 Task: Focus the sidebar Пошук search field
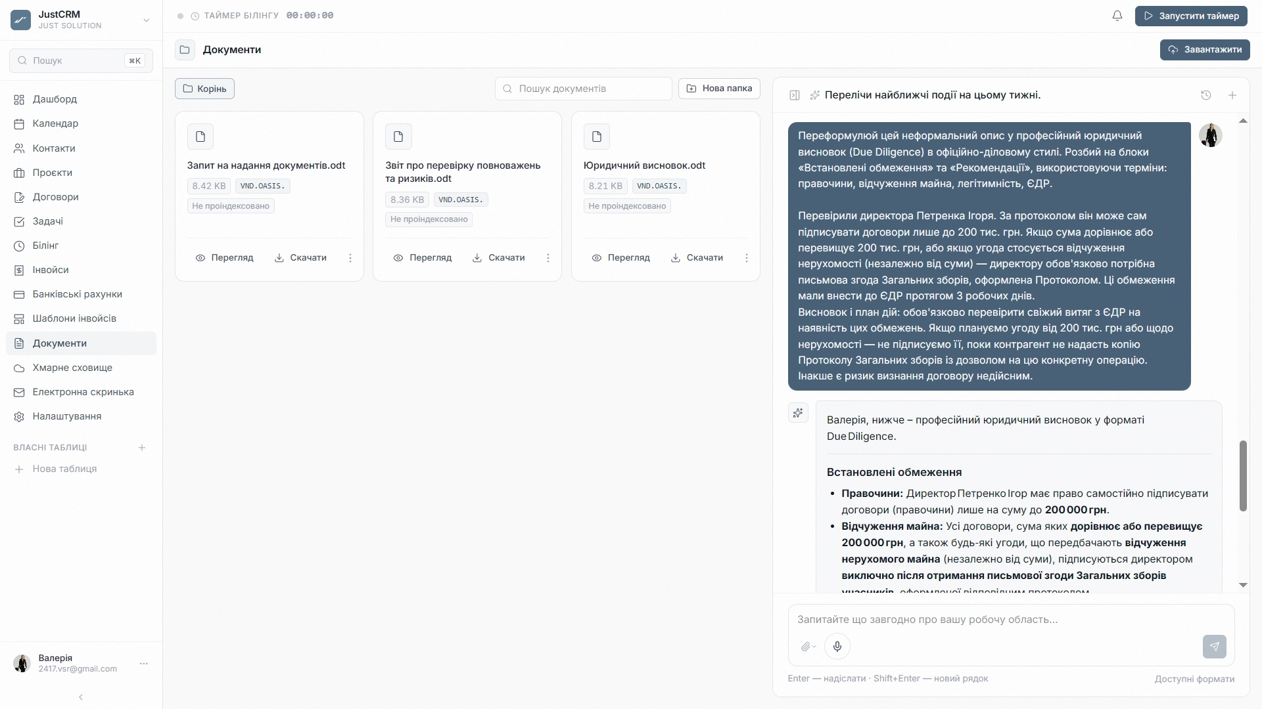[81, 60]
